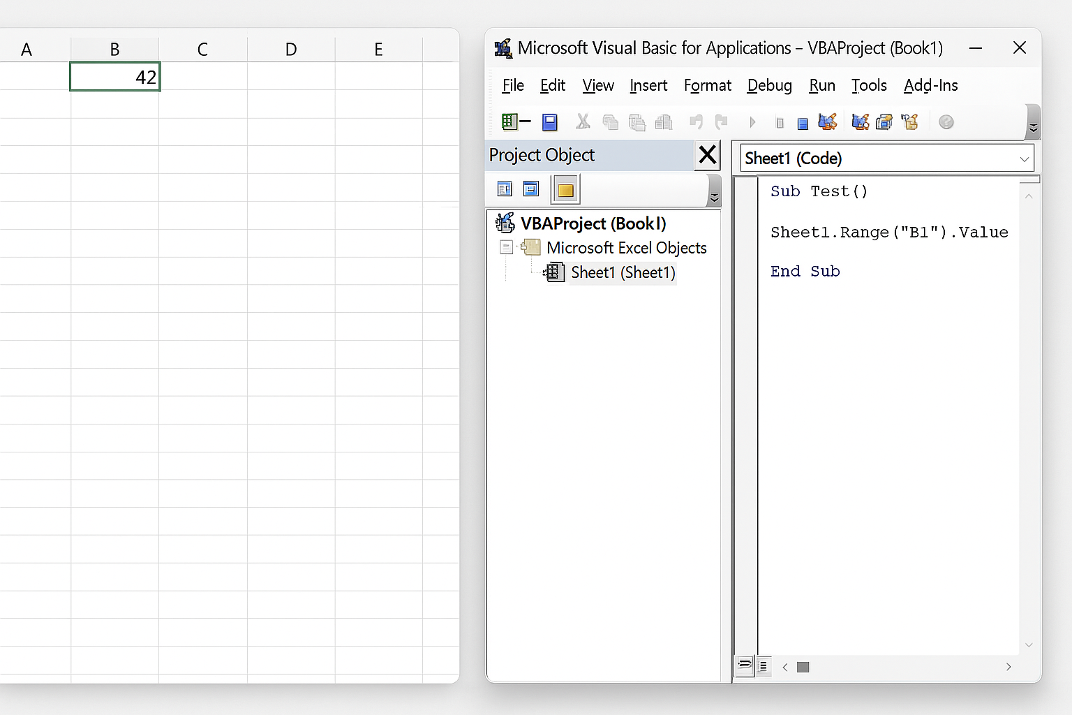The width and height of the screenshot is (1072, 715).
Task: Click the Sheet1.Range("B1").Value code line
Action: [889, 233]
